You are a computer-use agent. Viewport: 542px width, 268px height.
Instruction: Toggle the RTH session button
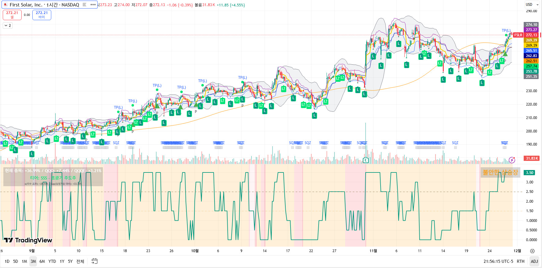pyautogui.click(x=521, y=261)
